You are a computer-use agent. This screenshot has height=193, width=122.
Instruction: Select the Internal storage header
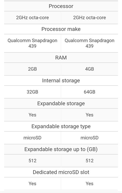[x=61, y=81]
